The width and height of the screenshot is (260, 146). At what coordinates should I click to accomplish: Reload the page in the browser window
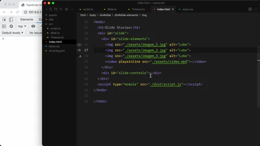click(x=17, y=12)
